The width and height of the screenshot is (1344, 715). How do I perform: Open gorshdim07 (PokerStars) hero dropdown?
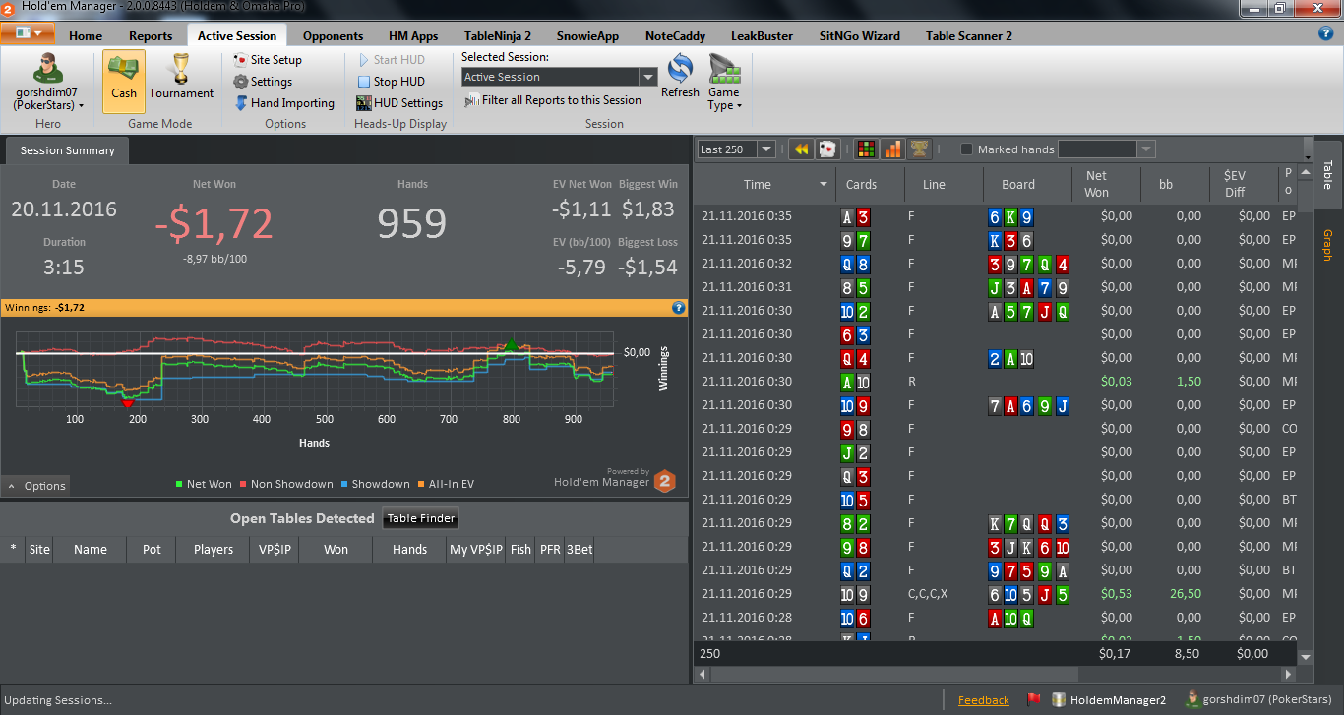[x=48, y=98]
